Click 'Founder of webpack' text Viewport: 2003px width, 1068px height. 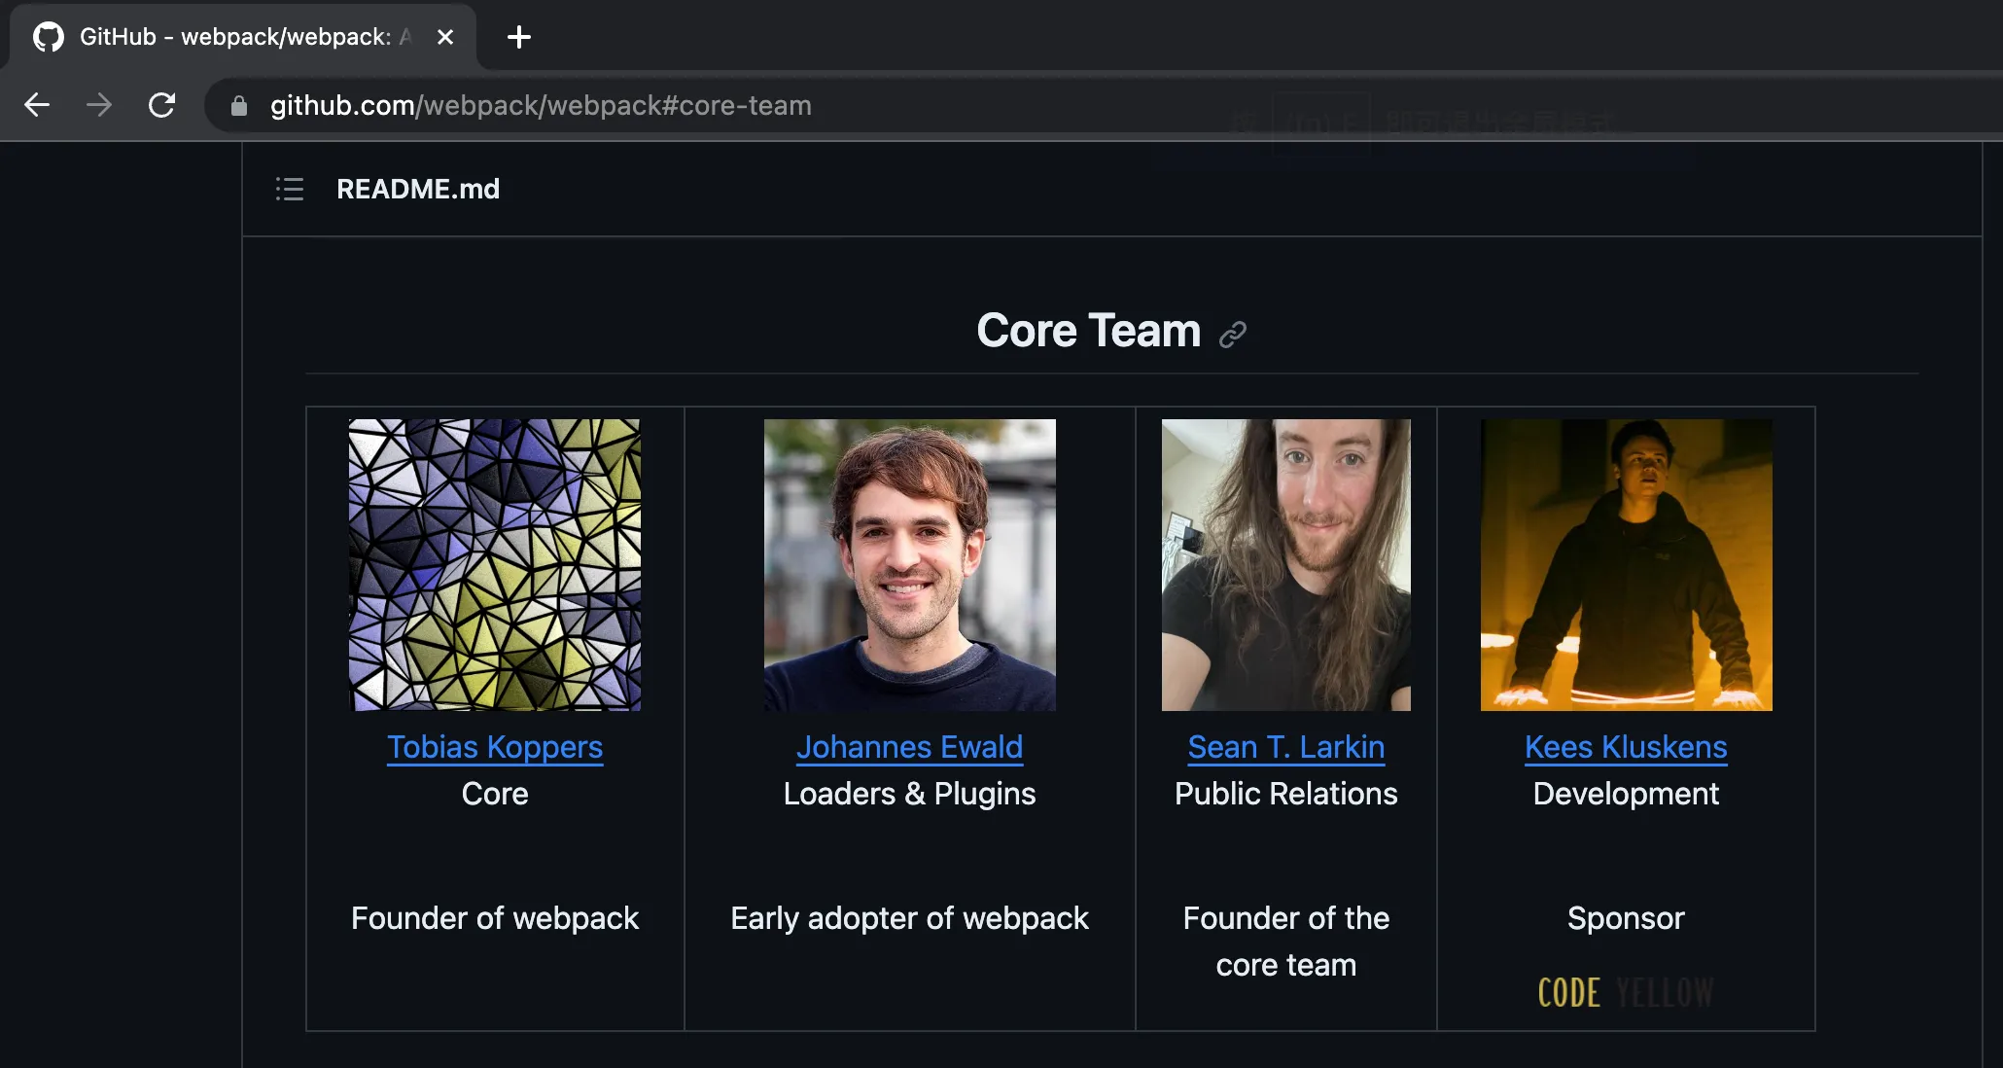coord(495,918)
